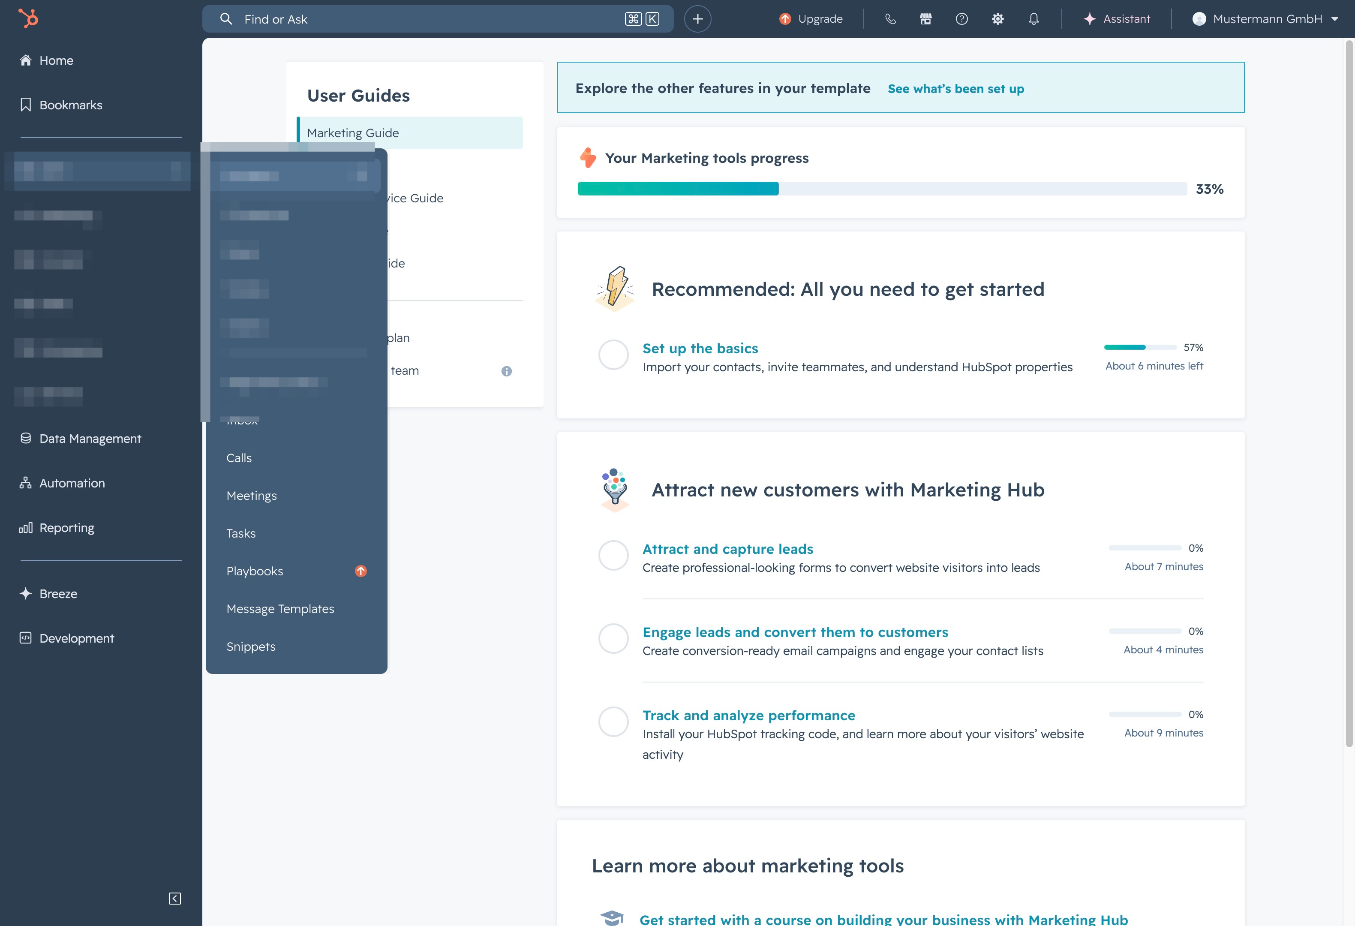Click 'See what's been set up' link

tap(955, 89)
